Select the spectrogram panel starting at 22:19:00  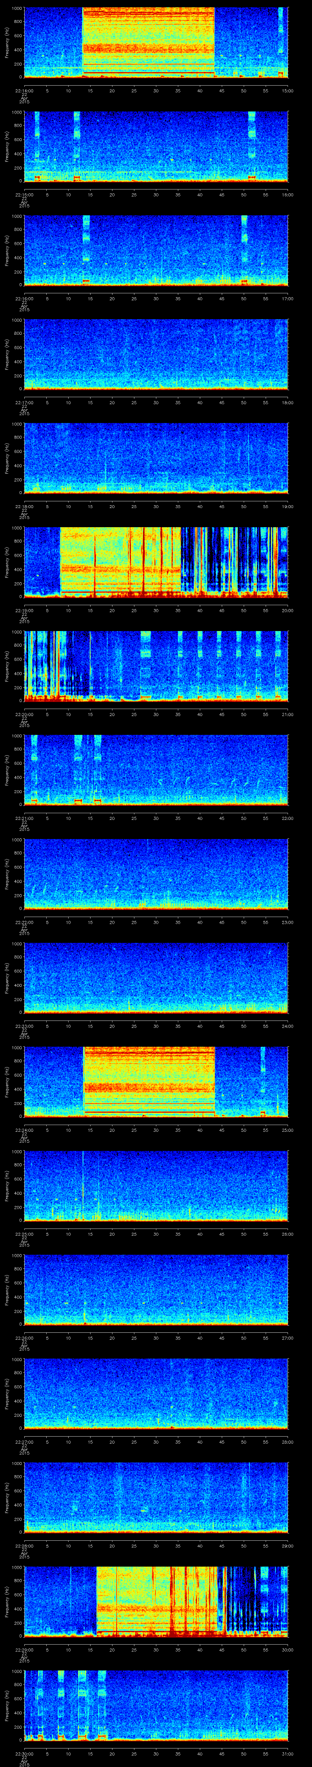pyautogui.click(x=156, y=563)
